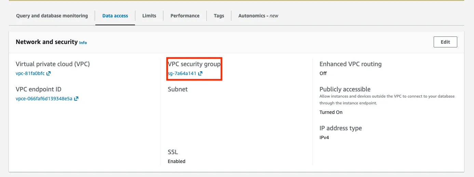The width and height of the screenshot is (474, 177).
Task: Go to the Tags tab
Action: [x=219, y=16]
